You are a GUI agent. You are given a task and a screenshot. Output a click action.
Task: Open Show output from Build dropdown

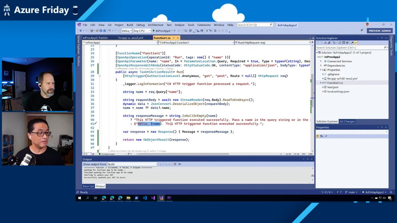click(x=132, y=164)
